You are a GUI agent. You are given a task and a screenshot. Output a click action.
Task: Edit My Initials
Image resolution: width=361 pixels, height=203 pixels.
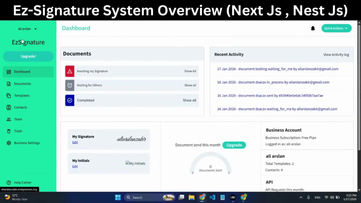point(75,167)
